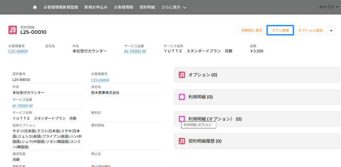
Task: Click the Options related list icon
Action: (182, 75)
